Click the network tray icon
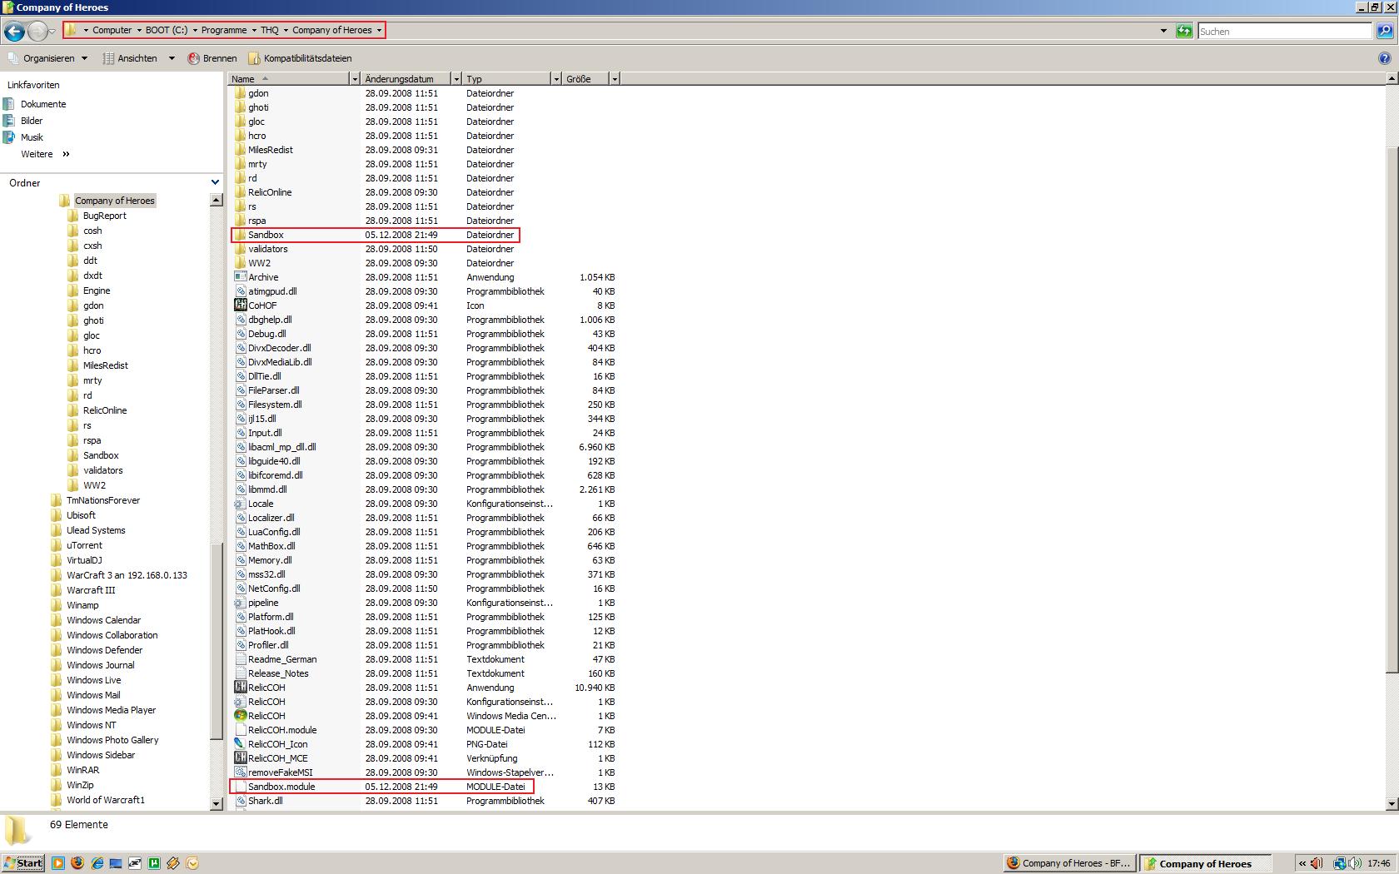 pos(1339,863)
